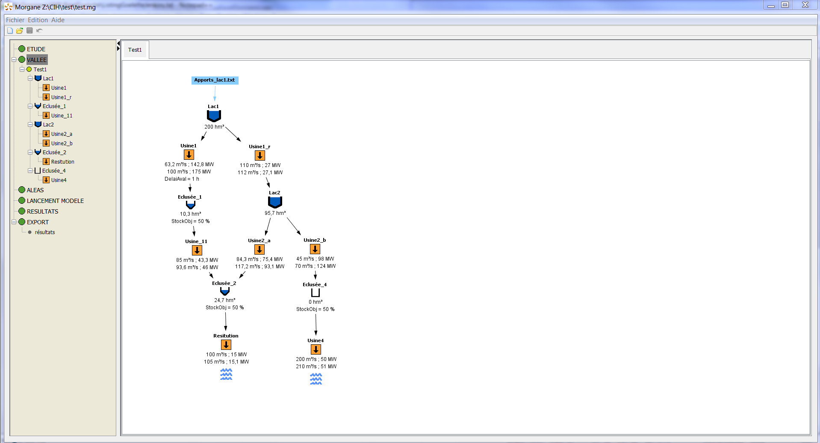
Task: Open the Edition menu
Action: tap(38, 20)
